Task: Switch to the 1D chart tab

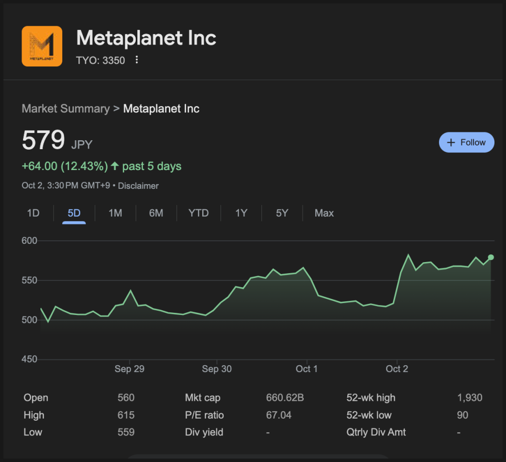Action: point(33,213)
